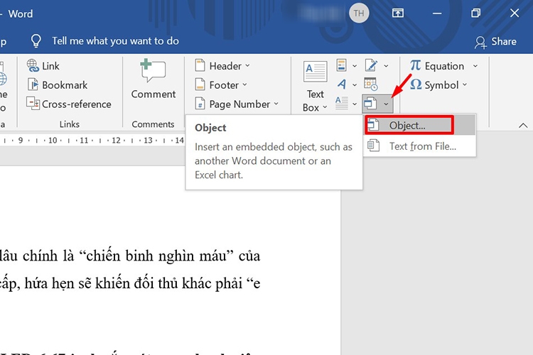Screen dimensions: 533x355
Task: Click the WordArt icon
Action: tap(342, 84)
